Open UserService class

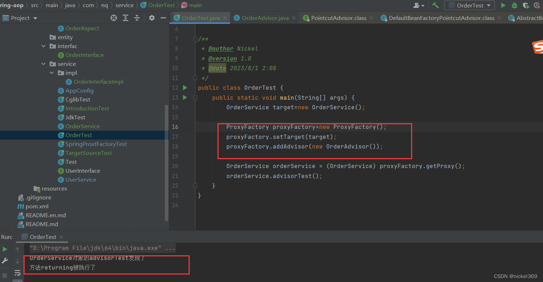click(81, 179)
